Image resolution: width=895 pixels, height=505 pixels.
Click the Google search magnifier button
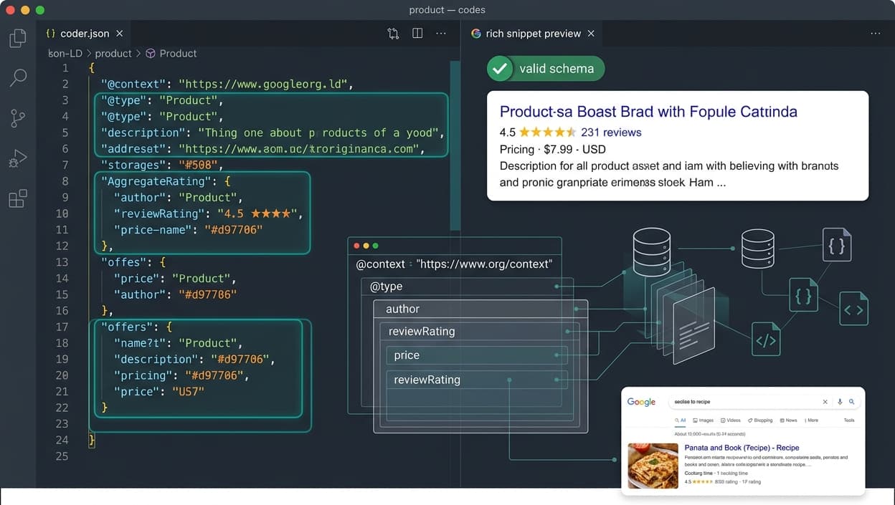pyautogui.click(x=852, y=403)
